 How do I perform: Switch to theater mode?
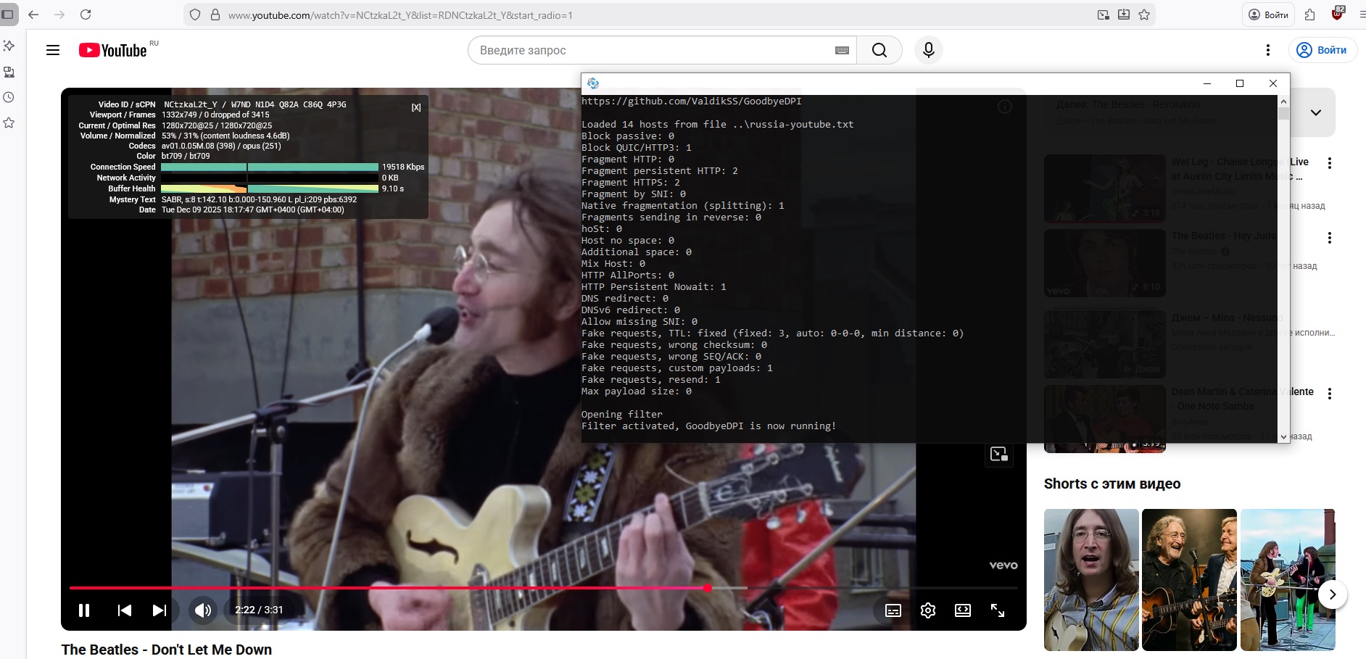(x=963, y=610)
